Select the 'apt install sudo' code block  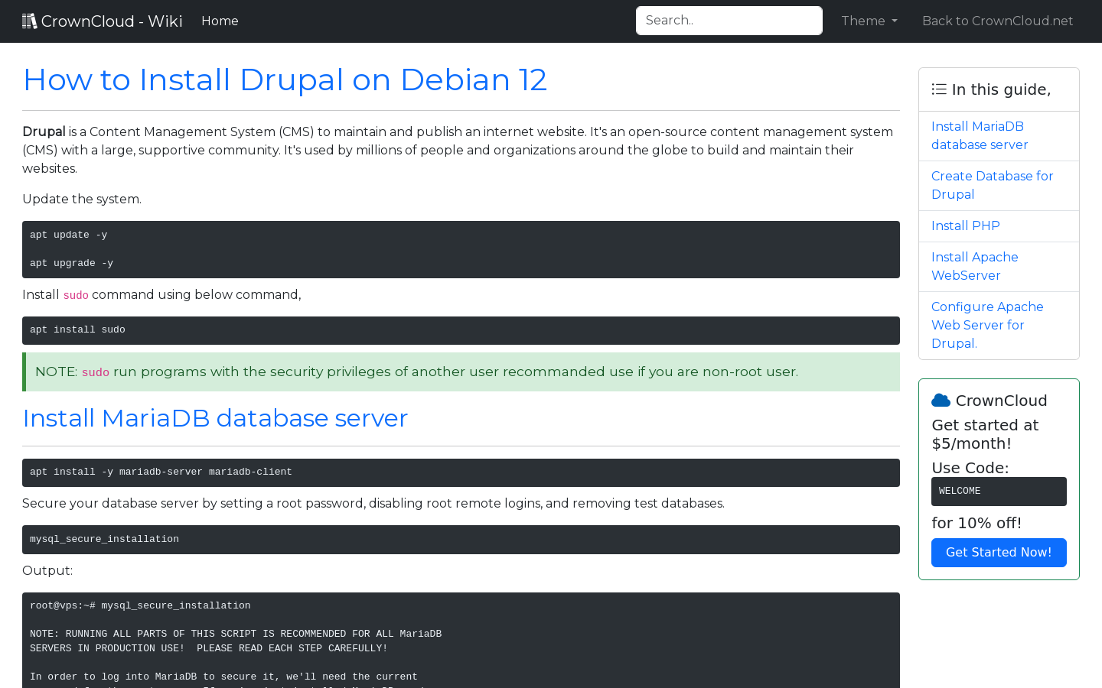[x=461, y=330]
